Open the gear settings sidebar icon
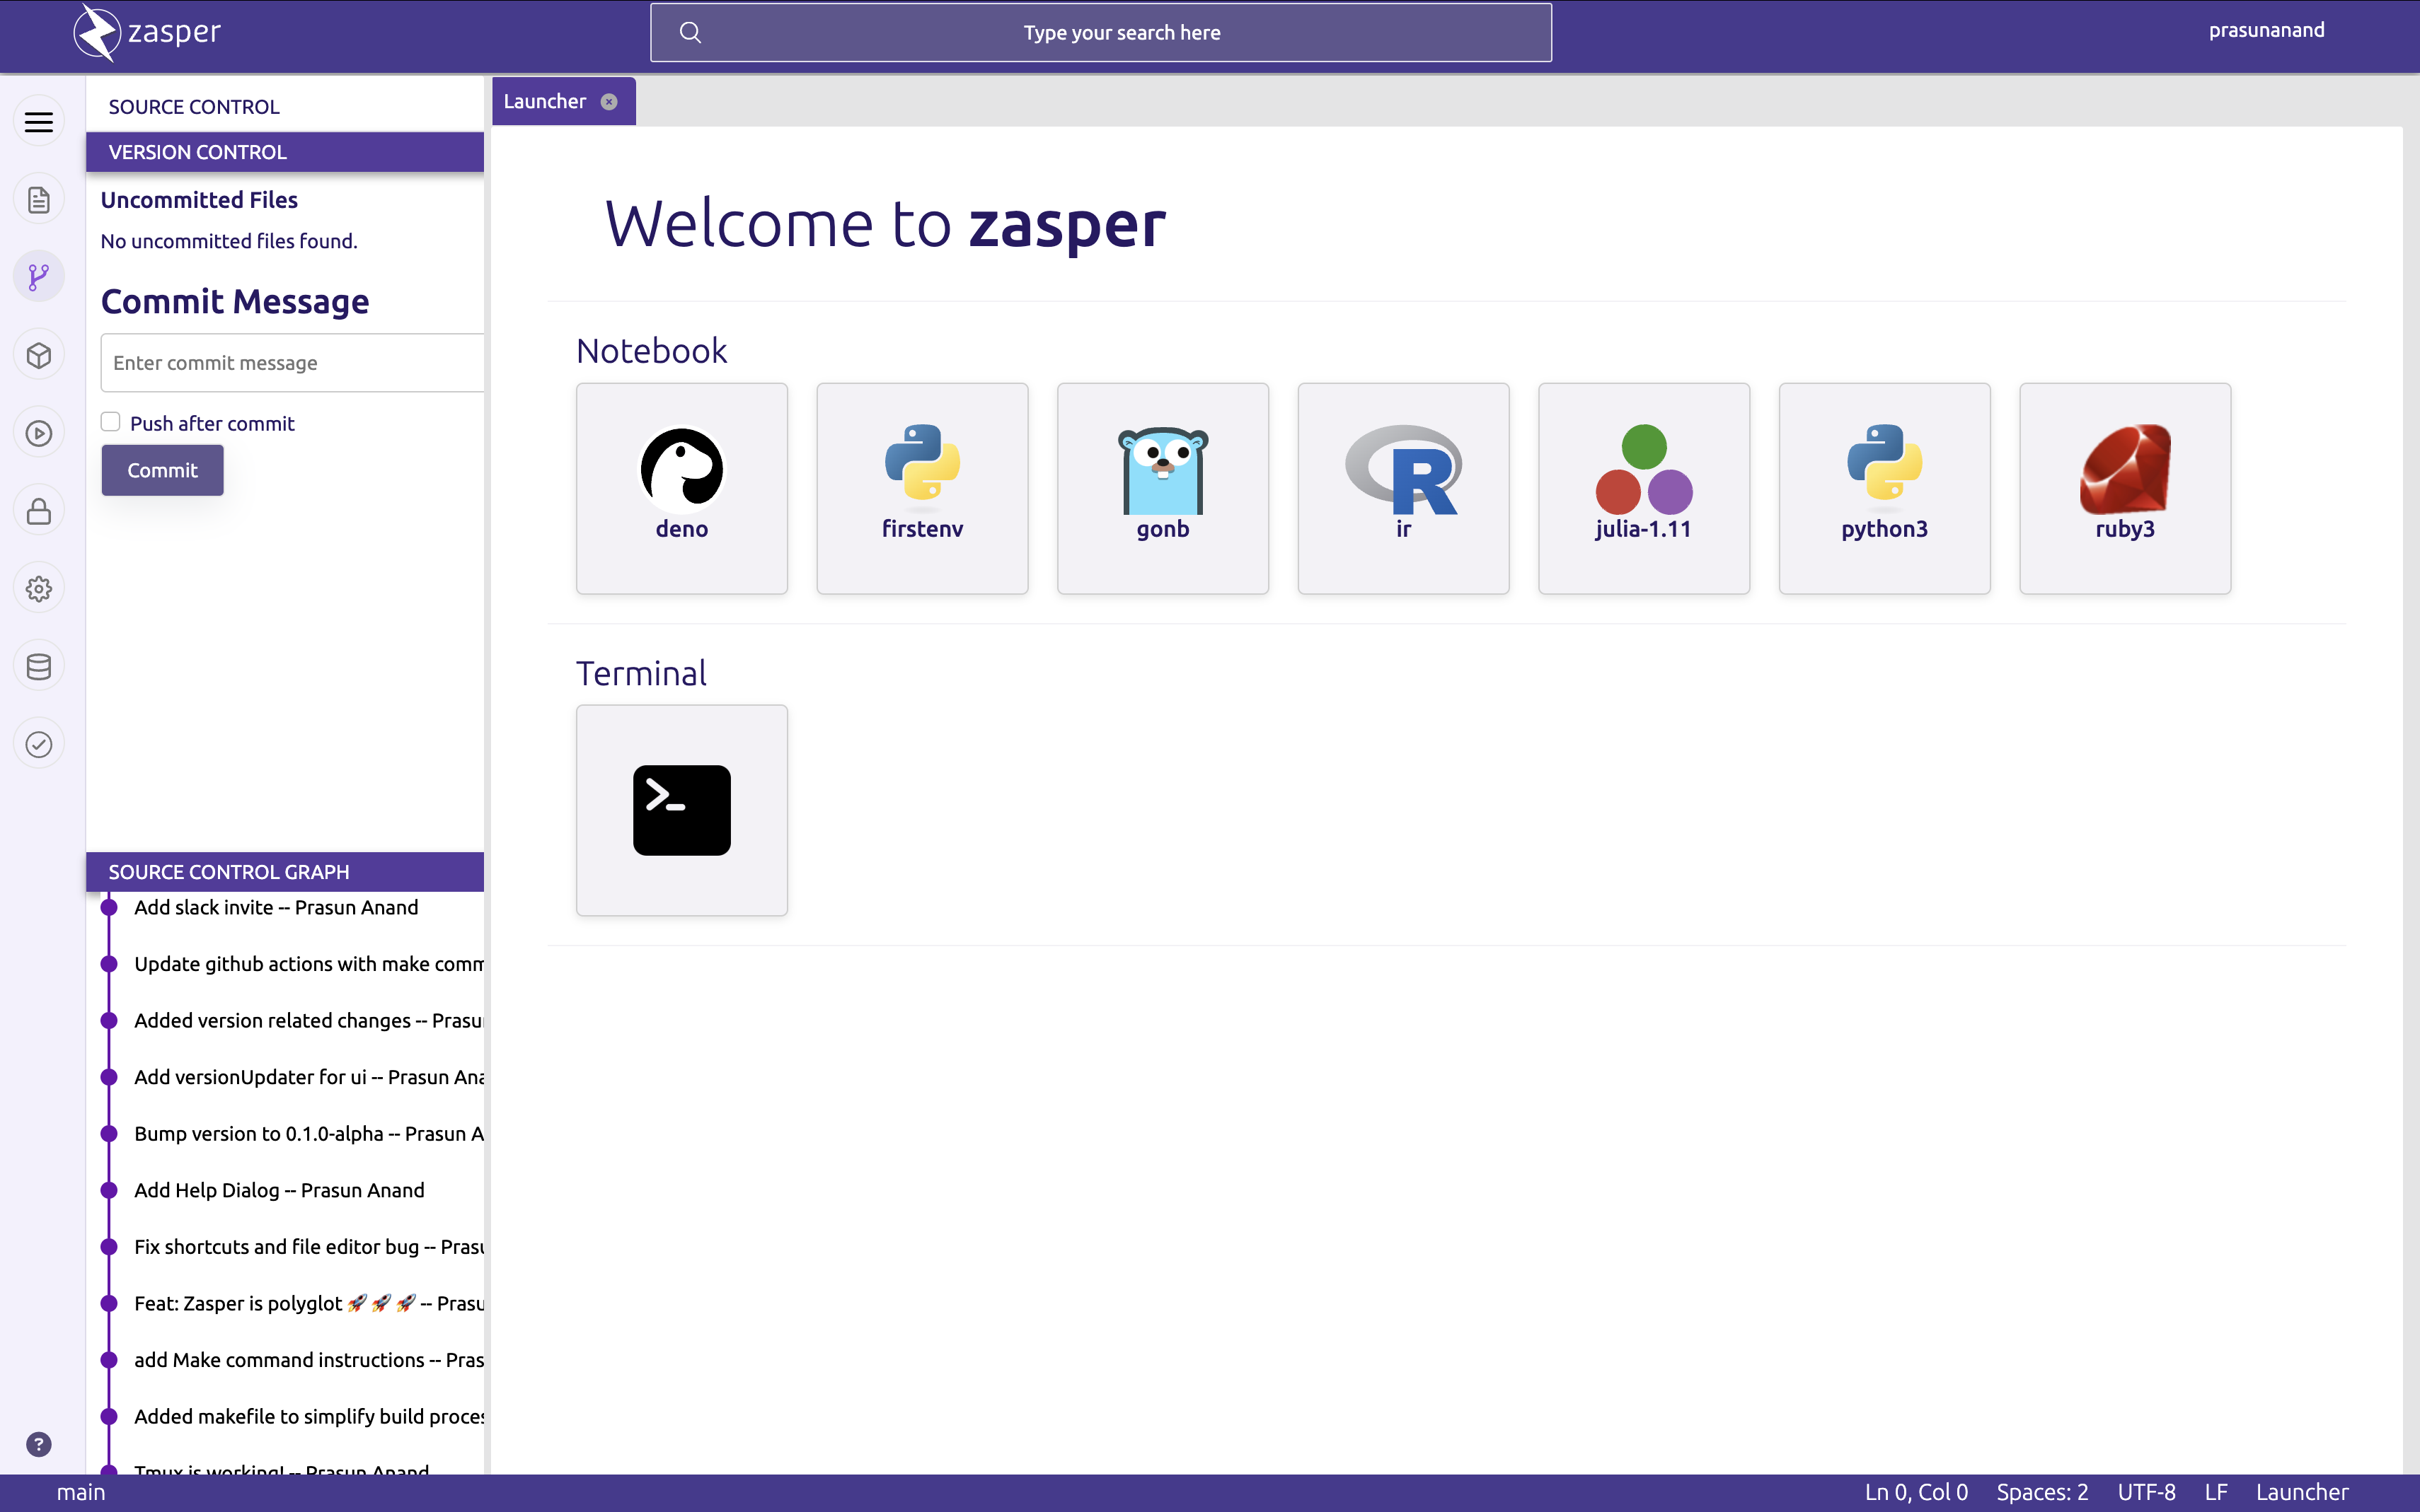This screenshot has width=2420, height=1512. tap(39, 589)
